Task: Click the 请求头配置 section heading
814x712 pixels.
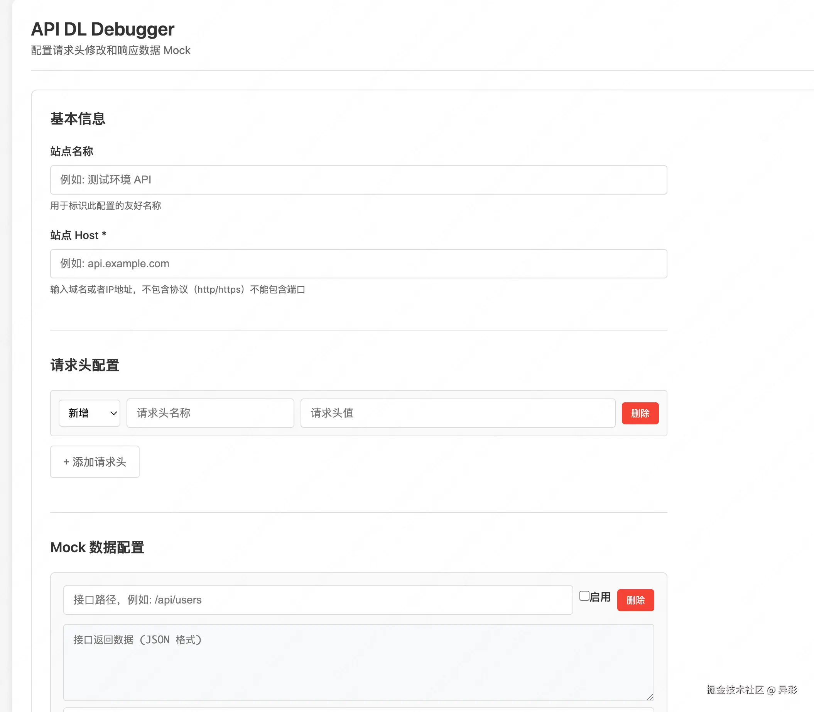Action: point(84,365)
